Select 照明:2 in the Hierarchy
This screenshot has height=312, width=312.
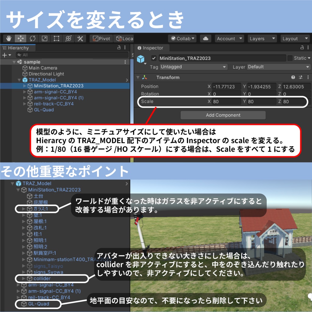[40, 247]
